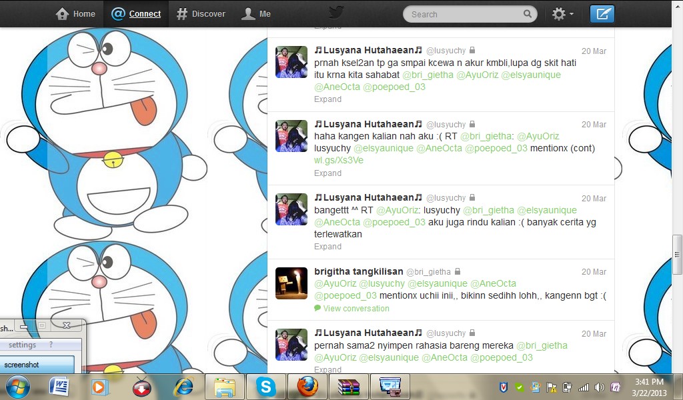Click the Twitter bird logo
683x400 pixels.
336,13
